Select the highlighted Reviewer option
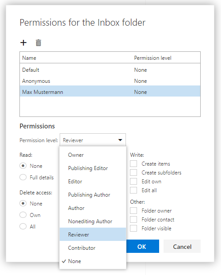Image resolution: width=221 pixels, height=275 pixels. pos(93,235)
